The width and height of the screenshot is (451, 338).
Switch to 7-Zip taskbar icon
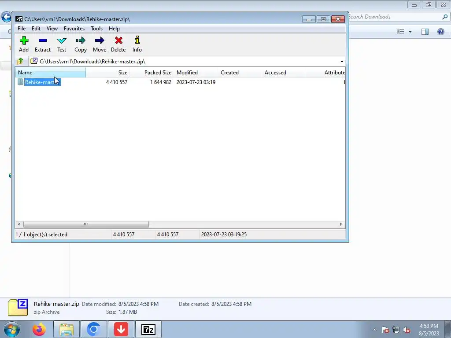tap(148, 329)
